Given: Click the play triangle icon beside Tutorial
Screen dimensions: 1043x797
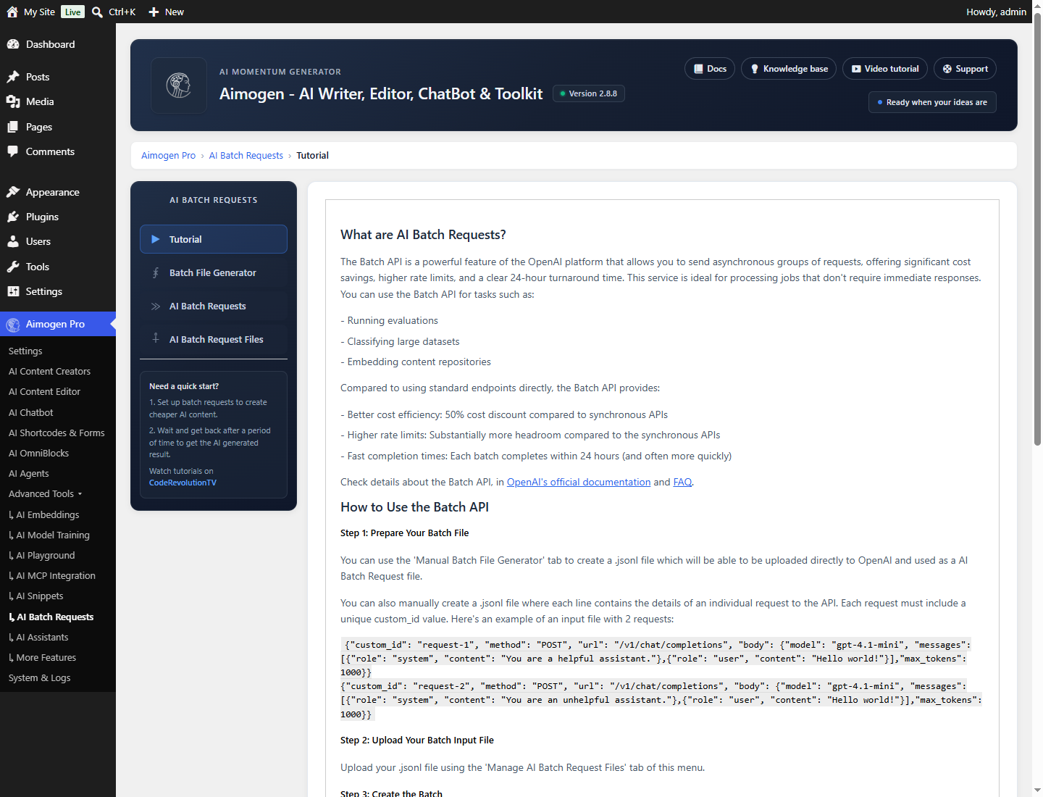Looking at the screenshot, I should [x=155, y=239].
